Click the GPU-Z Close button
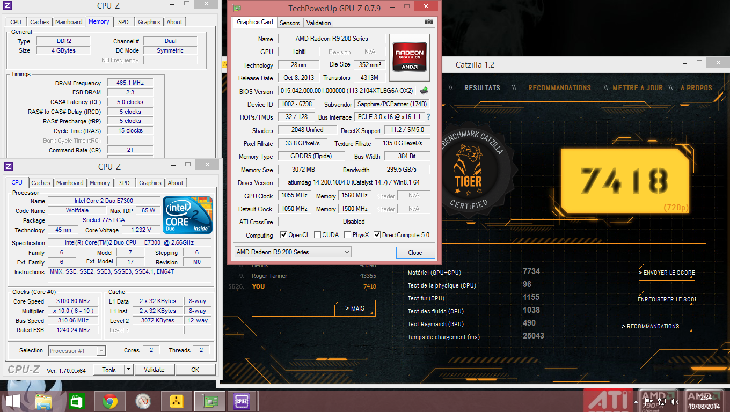730x412 pixels. point(415,252)
